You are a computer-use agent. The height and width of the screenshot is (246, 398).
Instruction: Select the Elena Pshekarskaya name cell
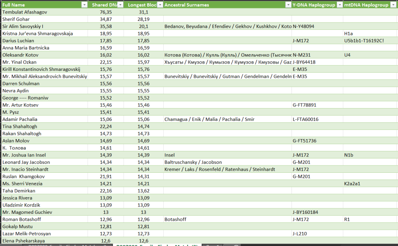[x=24, y=241]
